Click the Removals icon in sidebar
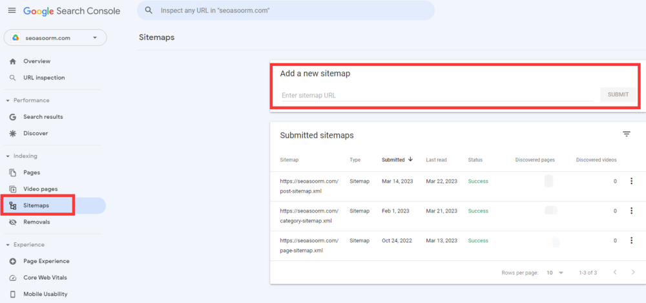This screenshot has width=646, height=303. (x=13, y=222)
